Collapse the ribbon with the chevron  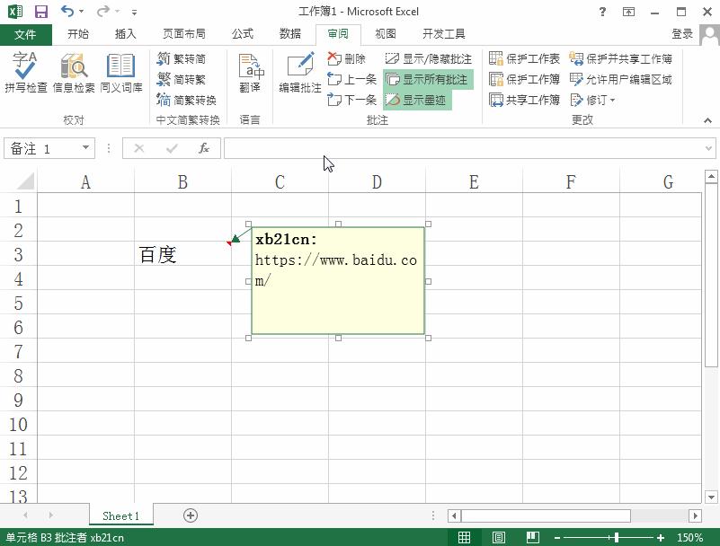pos(707,120)
